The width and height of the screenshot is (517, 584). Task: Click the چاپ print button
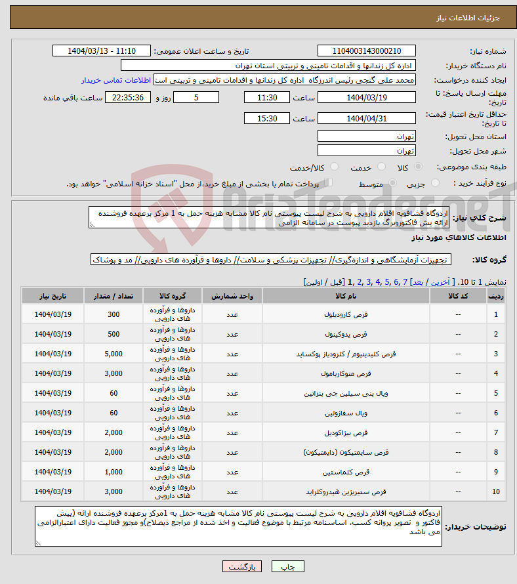(288, 566)
